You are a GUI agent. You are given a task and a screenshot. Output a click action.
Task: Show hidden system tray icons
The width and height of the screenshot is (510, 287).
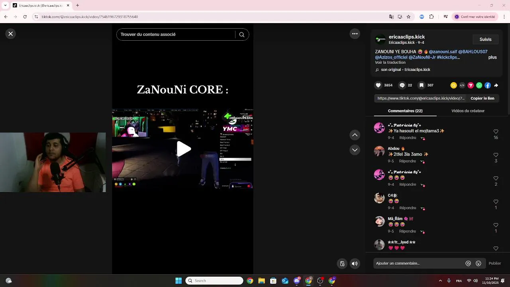440,281
